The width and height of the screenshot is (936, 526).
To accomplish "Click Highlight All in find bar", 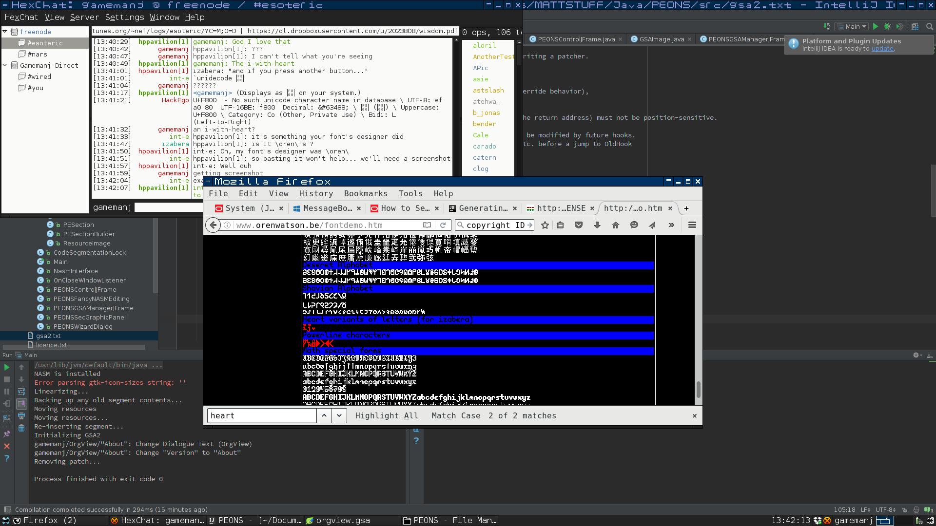I will [386, 415].
